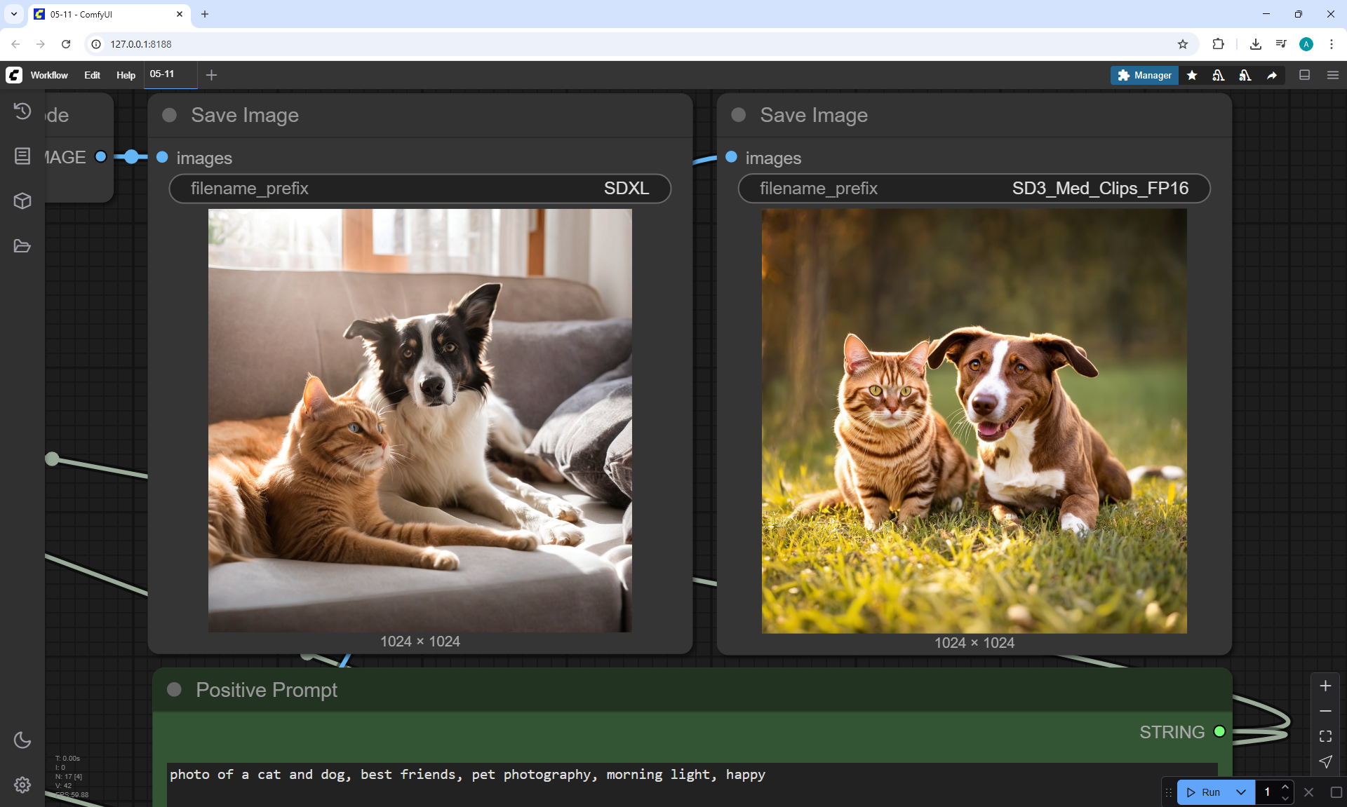Open the Edit menu

point(92,75)
